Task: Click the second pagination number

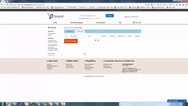Action: 98,40
